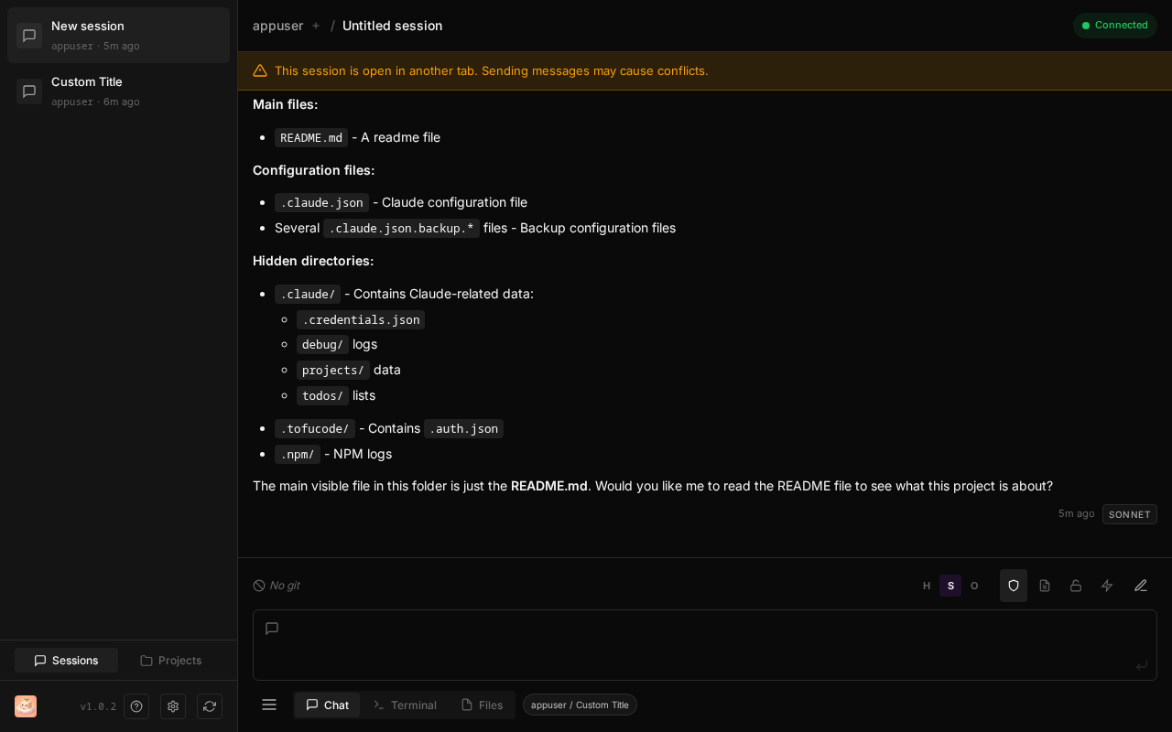
Task: Click the tofu app logo
Action: click(25, 706)
